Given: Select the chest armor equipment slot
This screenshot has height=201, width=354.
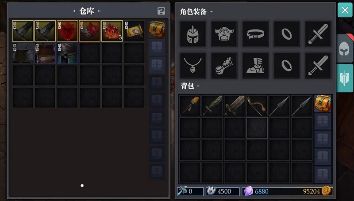Looking at the screenshot, I should tap(224, 34).
